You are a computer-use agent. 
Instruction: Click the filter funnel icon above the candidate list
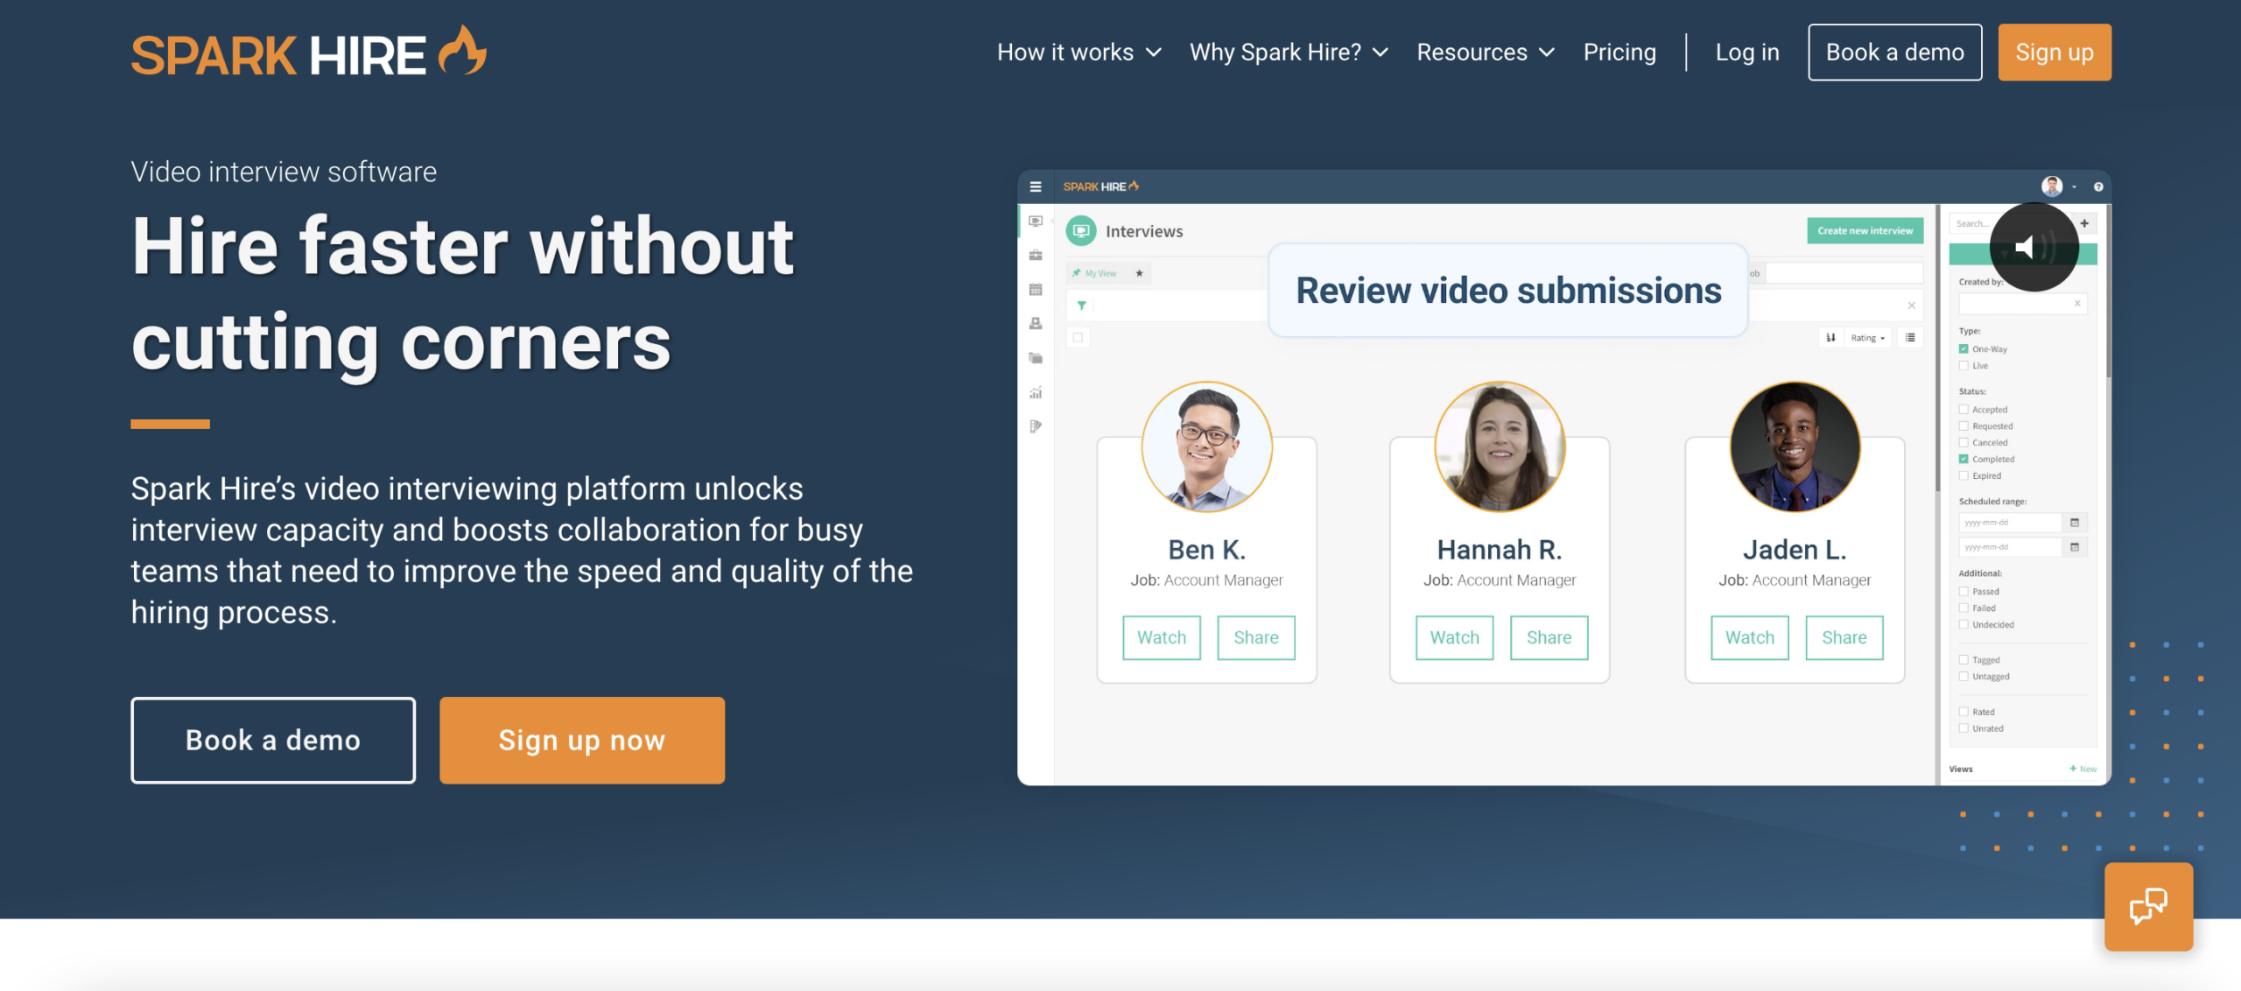[1083, 304]
